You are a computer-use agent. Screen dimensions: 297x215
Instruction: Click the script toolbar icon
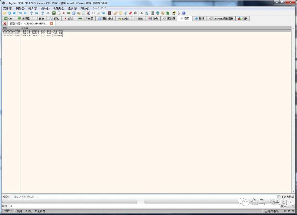click(x=84, y=13)
